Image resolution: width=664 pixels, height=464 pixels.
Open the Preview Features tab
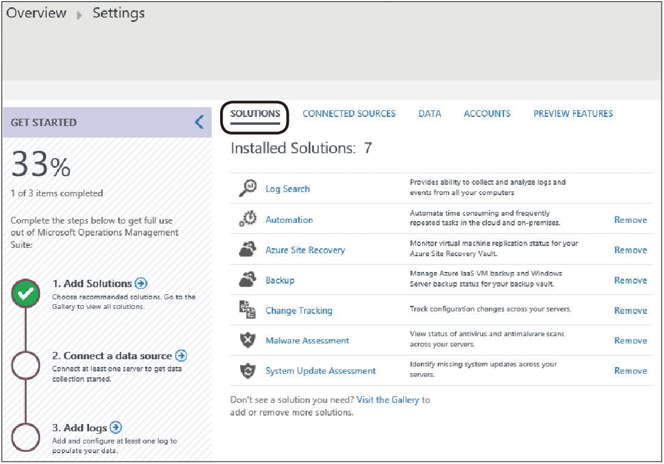coord(573,114)
